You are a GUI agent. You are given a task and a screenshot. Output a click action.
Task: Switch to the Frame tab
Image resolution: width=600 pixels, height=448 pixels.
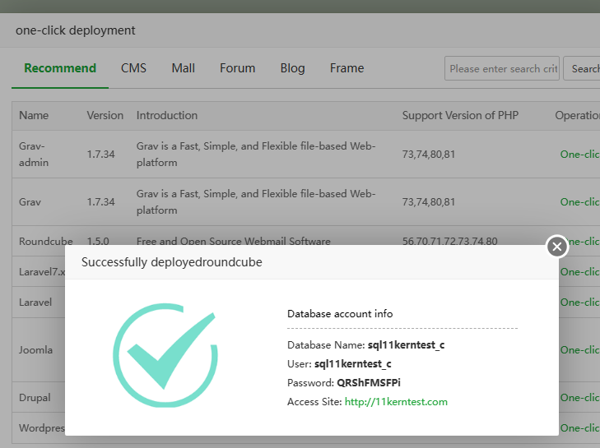tap(347, 68)
